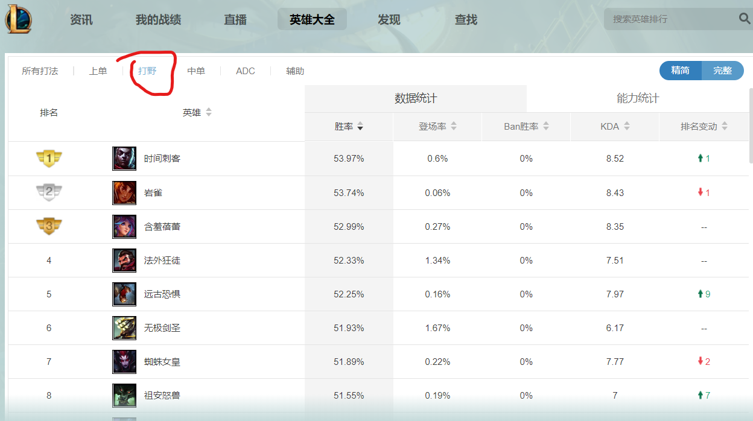Viewport: 753px width, 421px height.
Task: Click the 52.25% win rate value
Action: pos(349,294)
